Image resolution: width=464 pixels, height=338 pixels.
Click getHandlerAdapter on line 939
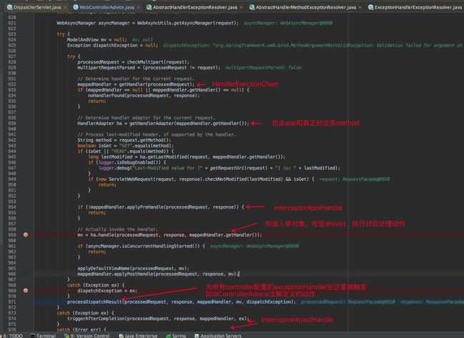click(151, 123)
